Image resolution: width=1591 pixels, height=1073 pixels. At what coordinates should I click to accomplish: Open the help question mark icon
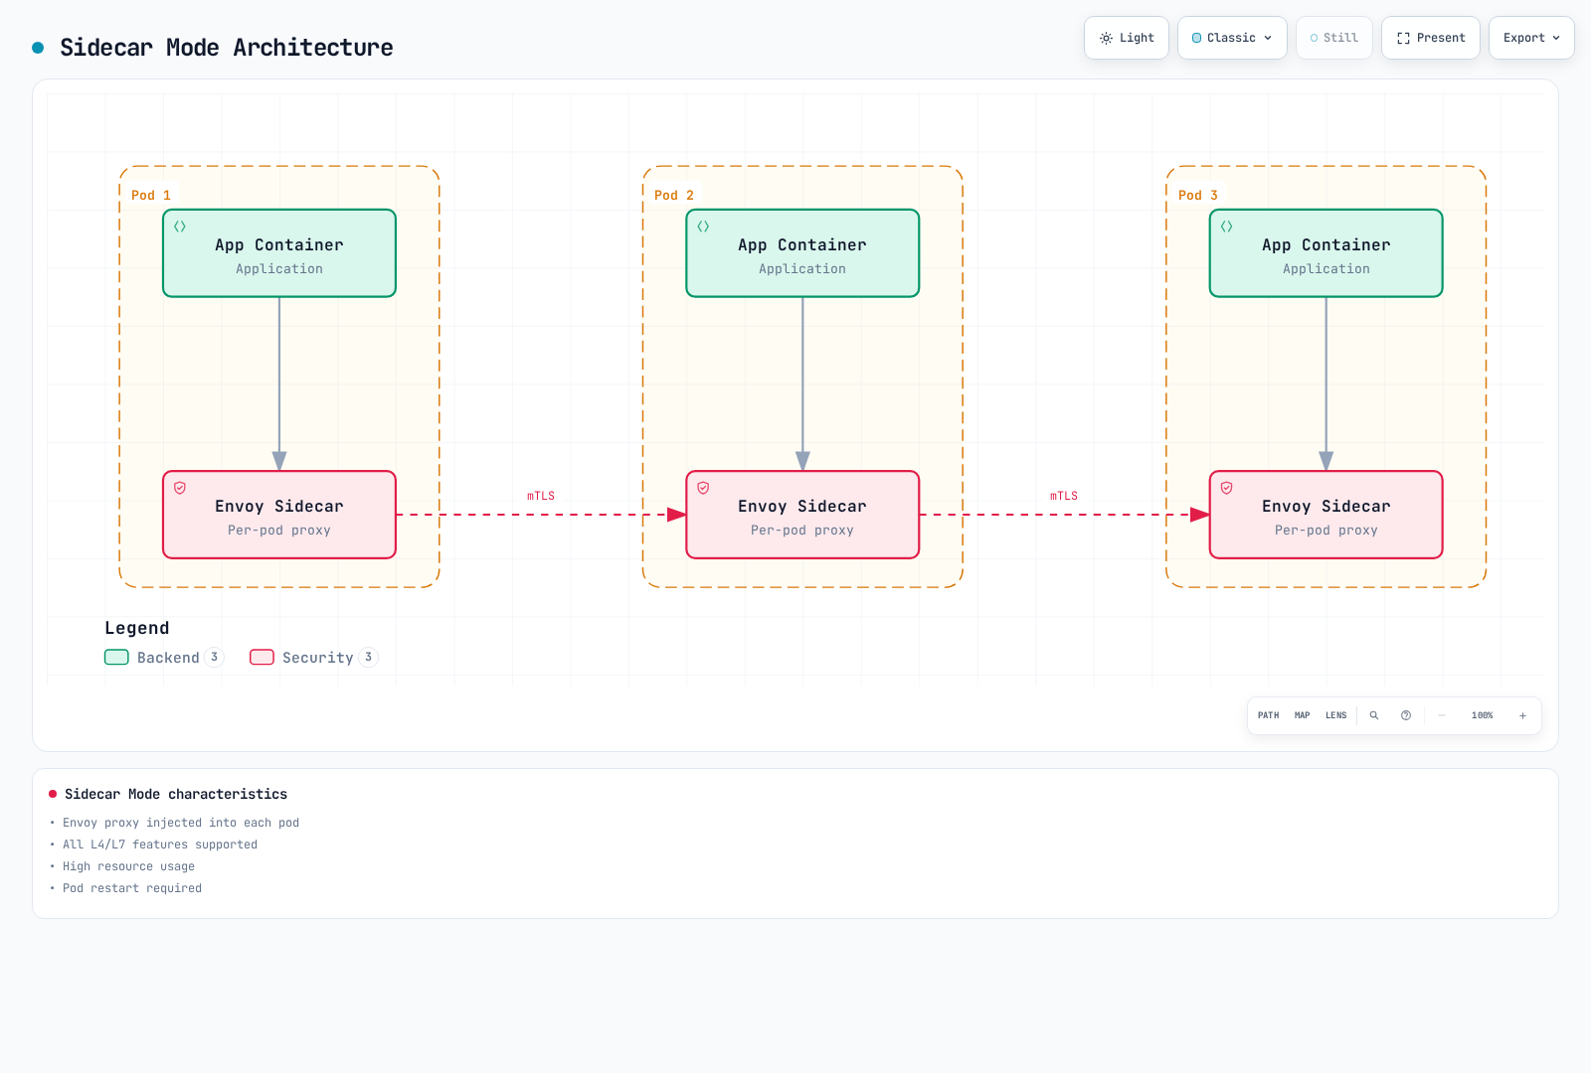1406,715
